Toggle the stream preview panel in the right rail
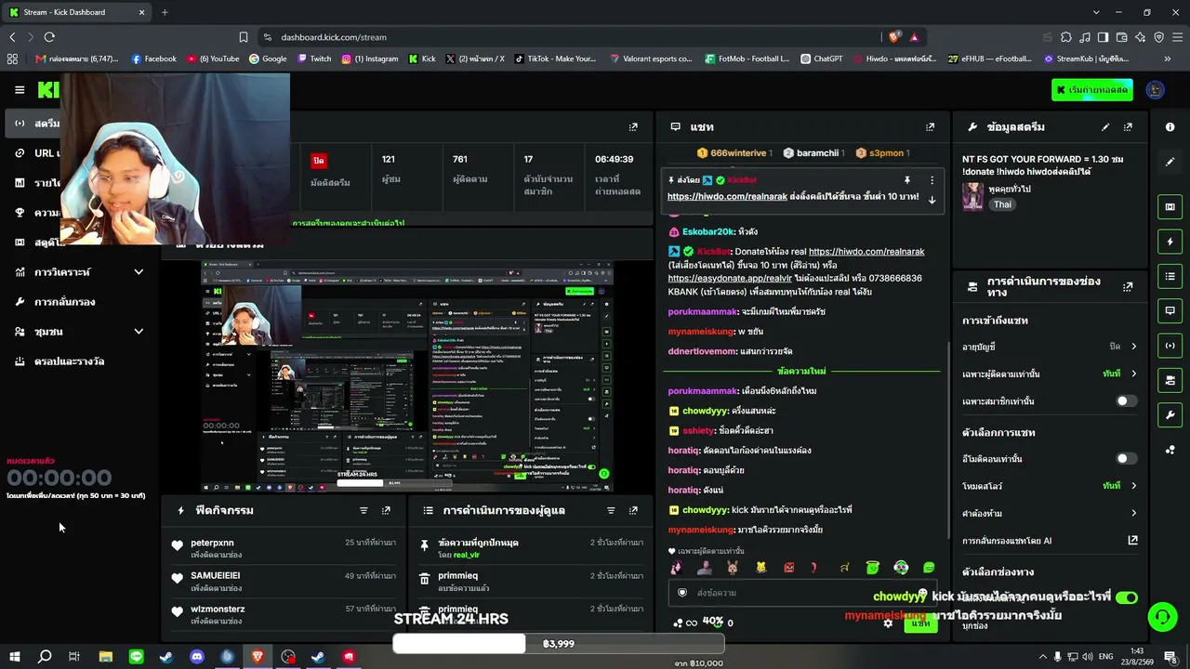This screenshot has height=669, width=1190. point(1170,207)
